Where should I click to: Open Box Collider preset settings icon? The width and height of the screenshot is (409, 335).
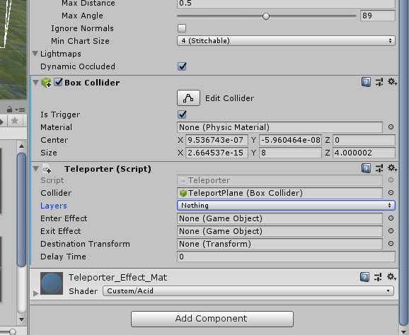pos(379,82)
